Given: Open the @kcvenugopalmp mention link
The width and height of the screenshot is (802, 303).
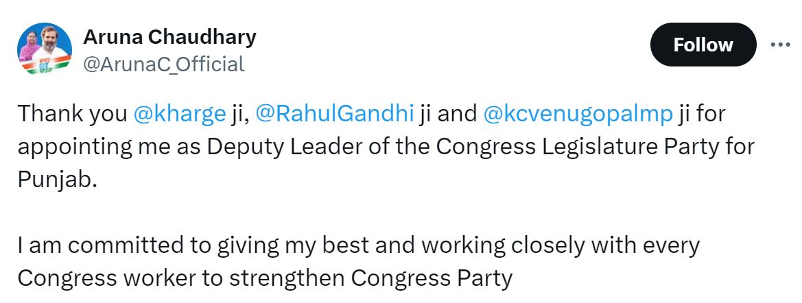Looking at the screenshot, I should point(578,114).
